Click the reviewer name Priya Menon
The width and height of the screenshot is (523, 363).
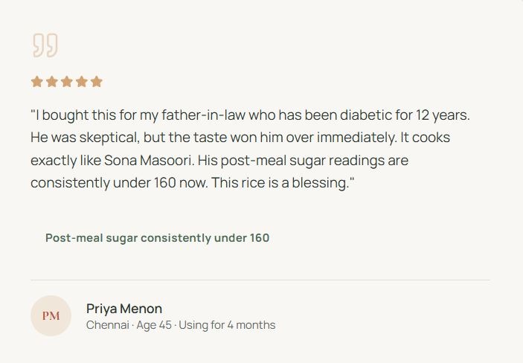click(123, 309)
